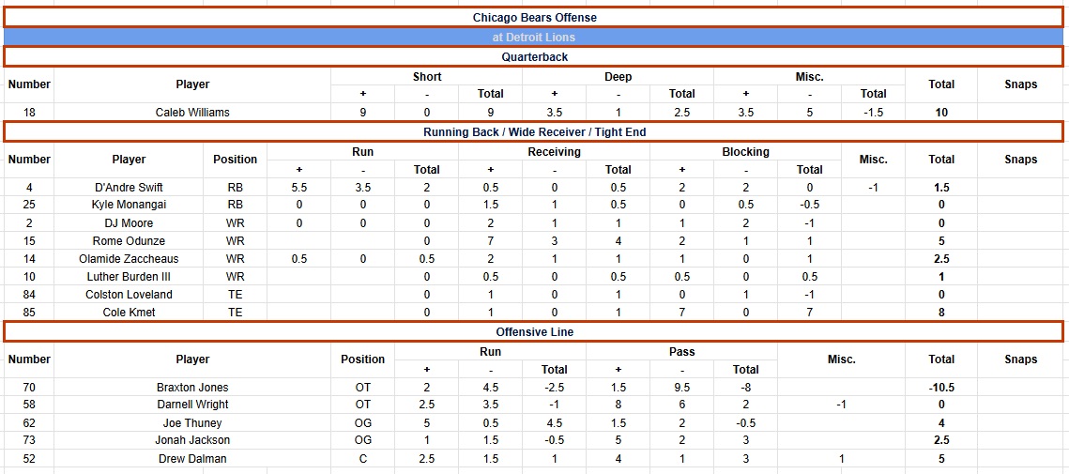Viewport: 1069px width, 474px height.
Task: Select the Cole Kmet player cell
Action: (x=130, y=313)
